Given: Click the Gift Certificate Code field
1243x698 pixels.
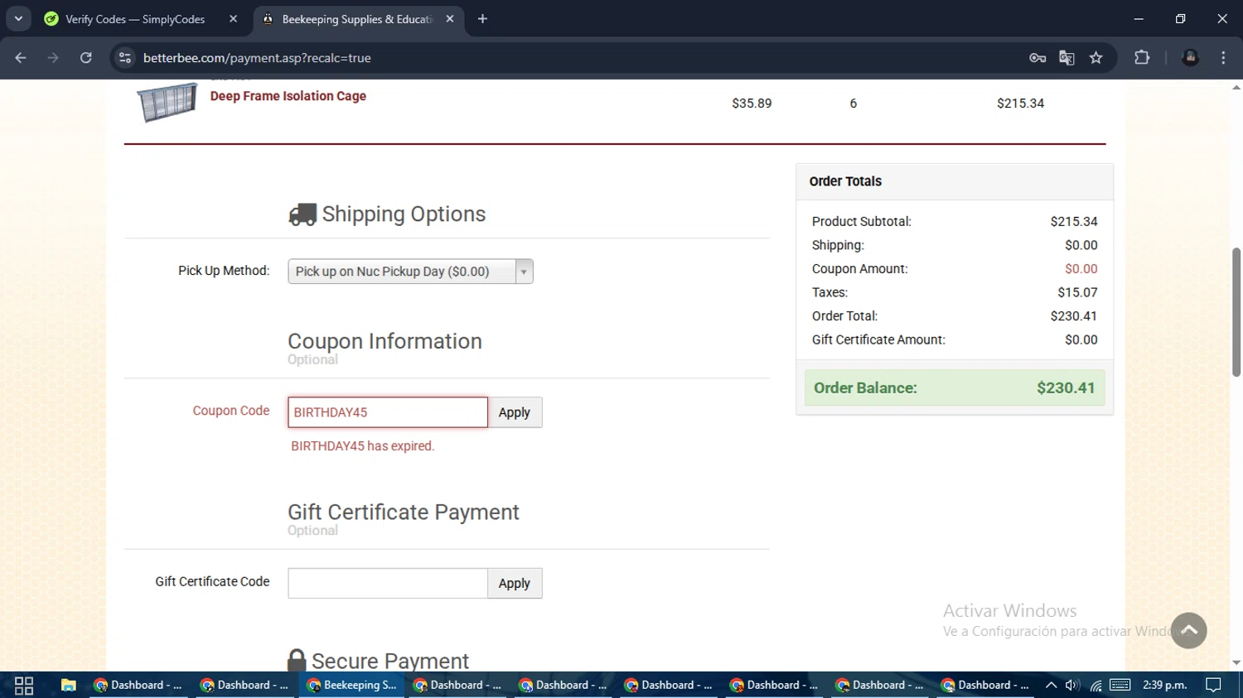Looking at the screenshot, I should (x=388, y=583).
